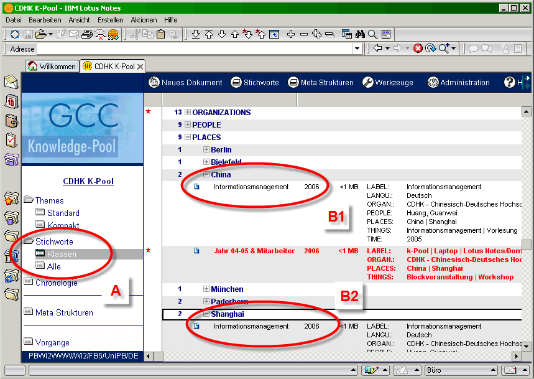
Task: Expand the Bielefeld subcategory
Action: (206, 162)
